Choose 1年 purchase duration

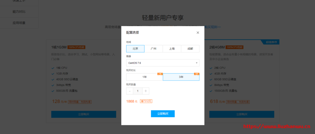click(145, 77)
